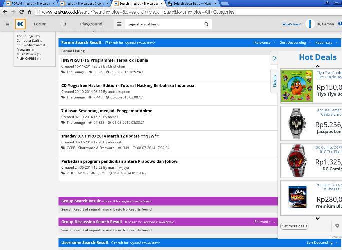Open the Sort Descending dropdown in Forum results
342x250 pixels.
click(295, 43)
